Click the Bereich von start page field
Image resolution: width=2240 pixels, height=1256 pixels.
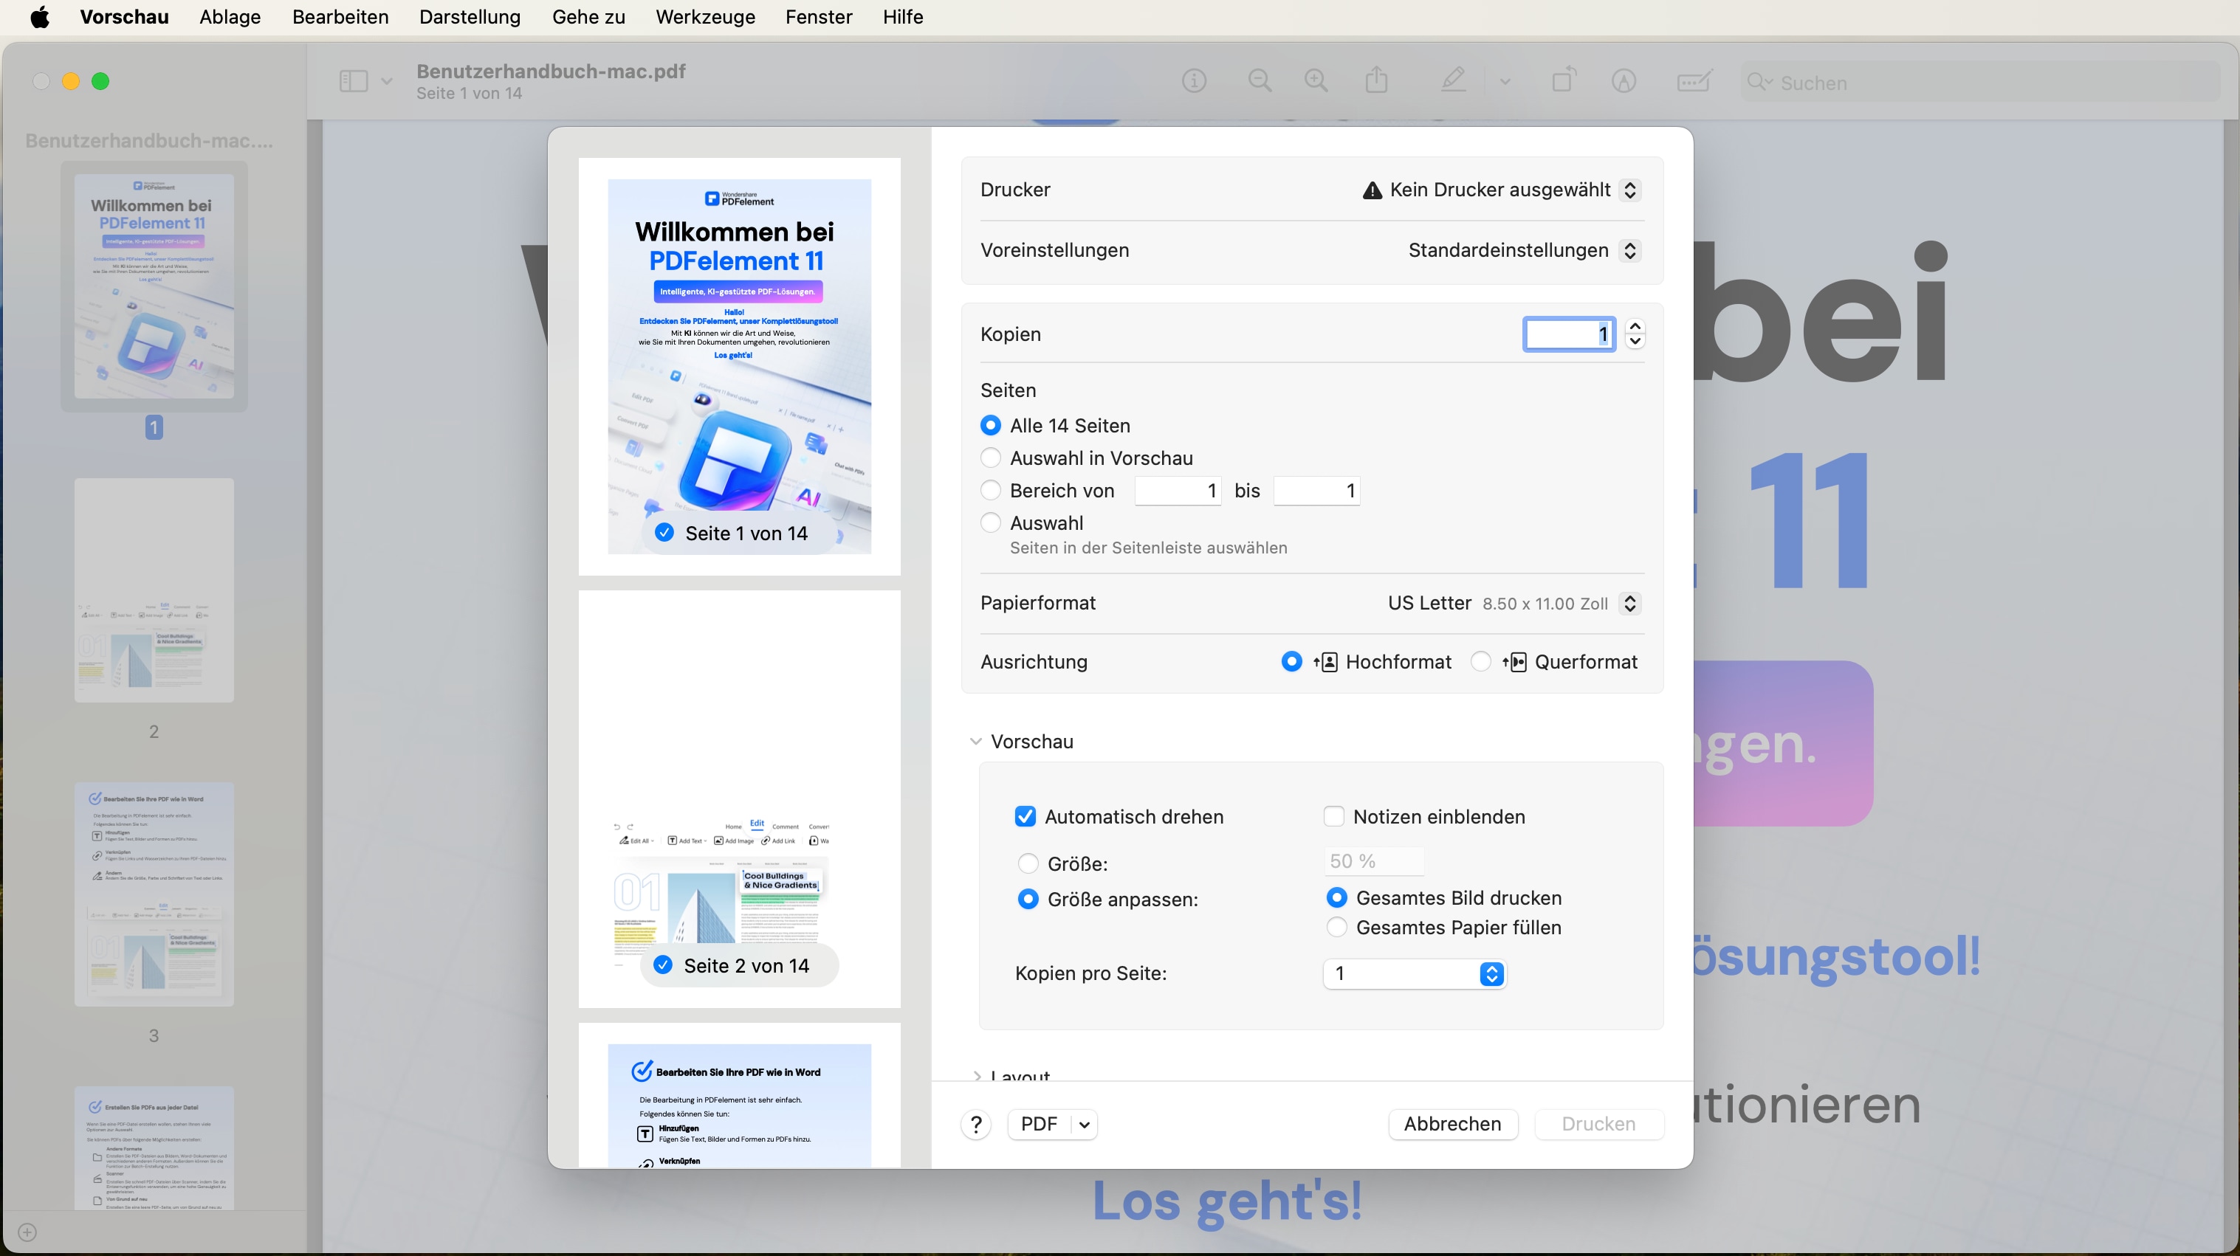[x=1178, y=491]
